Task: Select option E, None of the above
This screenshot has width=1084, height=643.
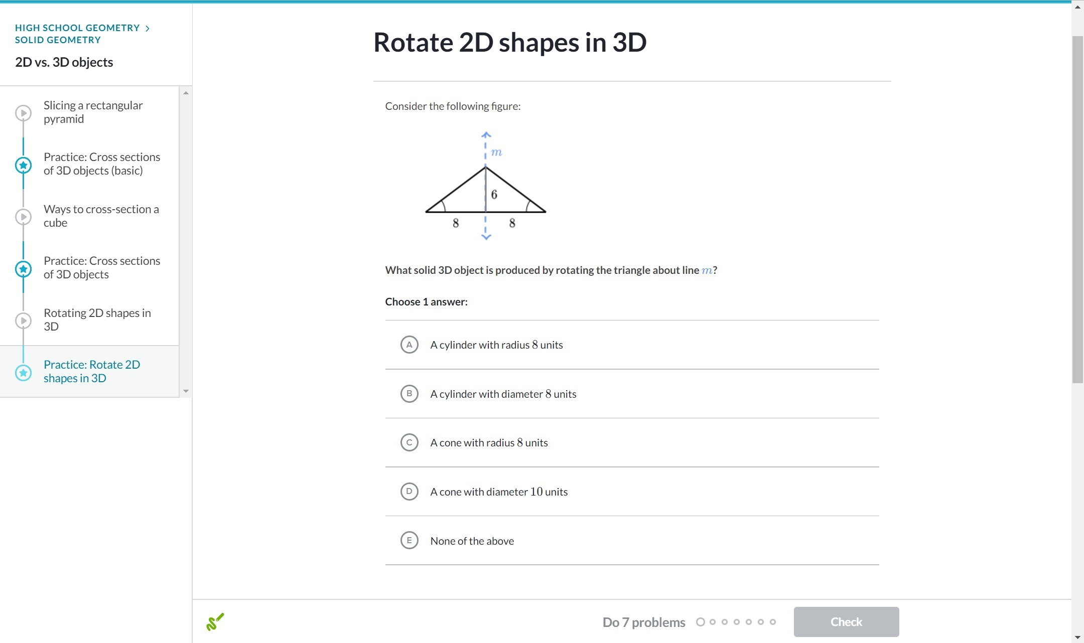Action: pos(410,541)
